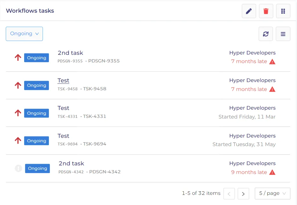This screenshot has width=297, height=205.
Task: Open the underlined Test task TSK-9458
Action: (x=63, y=80)
